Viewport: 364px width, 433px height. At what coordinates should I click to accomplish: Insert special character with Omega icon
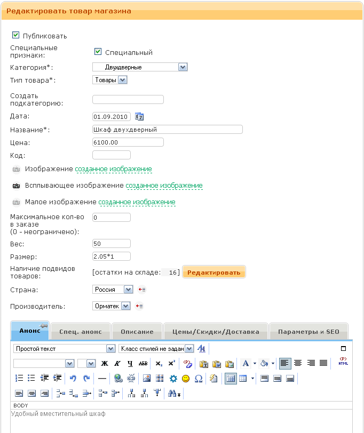[199, 379]
